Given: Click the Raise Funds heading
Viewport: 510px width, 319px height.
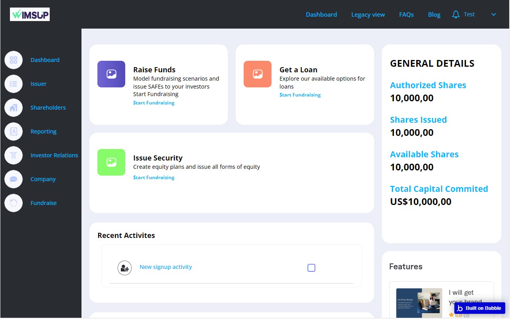Looking at the screenshot, I should click(x=154, y=70).
